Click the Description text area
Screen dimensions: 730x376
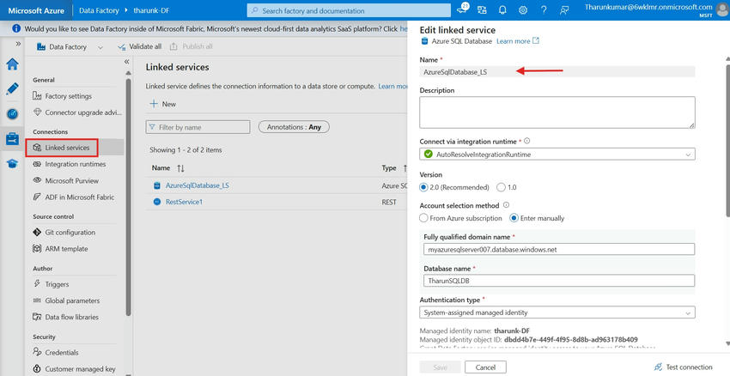point(557,112)
